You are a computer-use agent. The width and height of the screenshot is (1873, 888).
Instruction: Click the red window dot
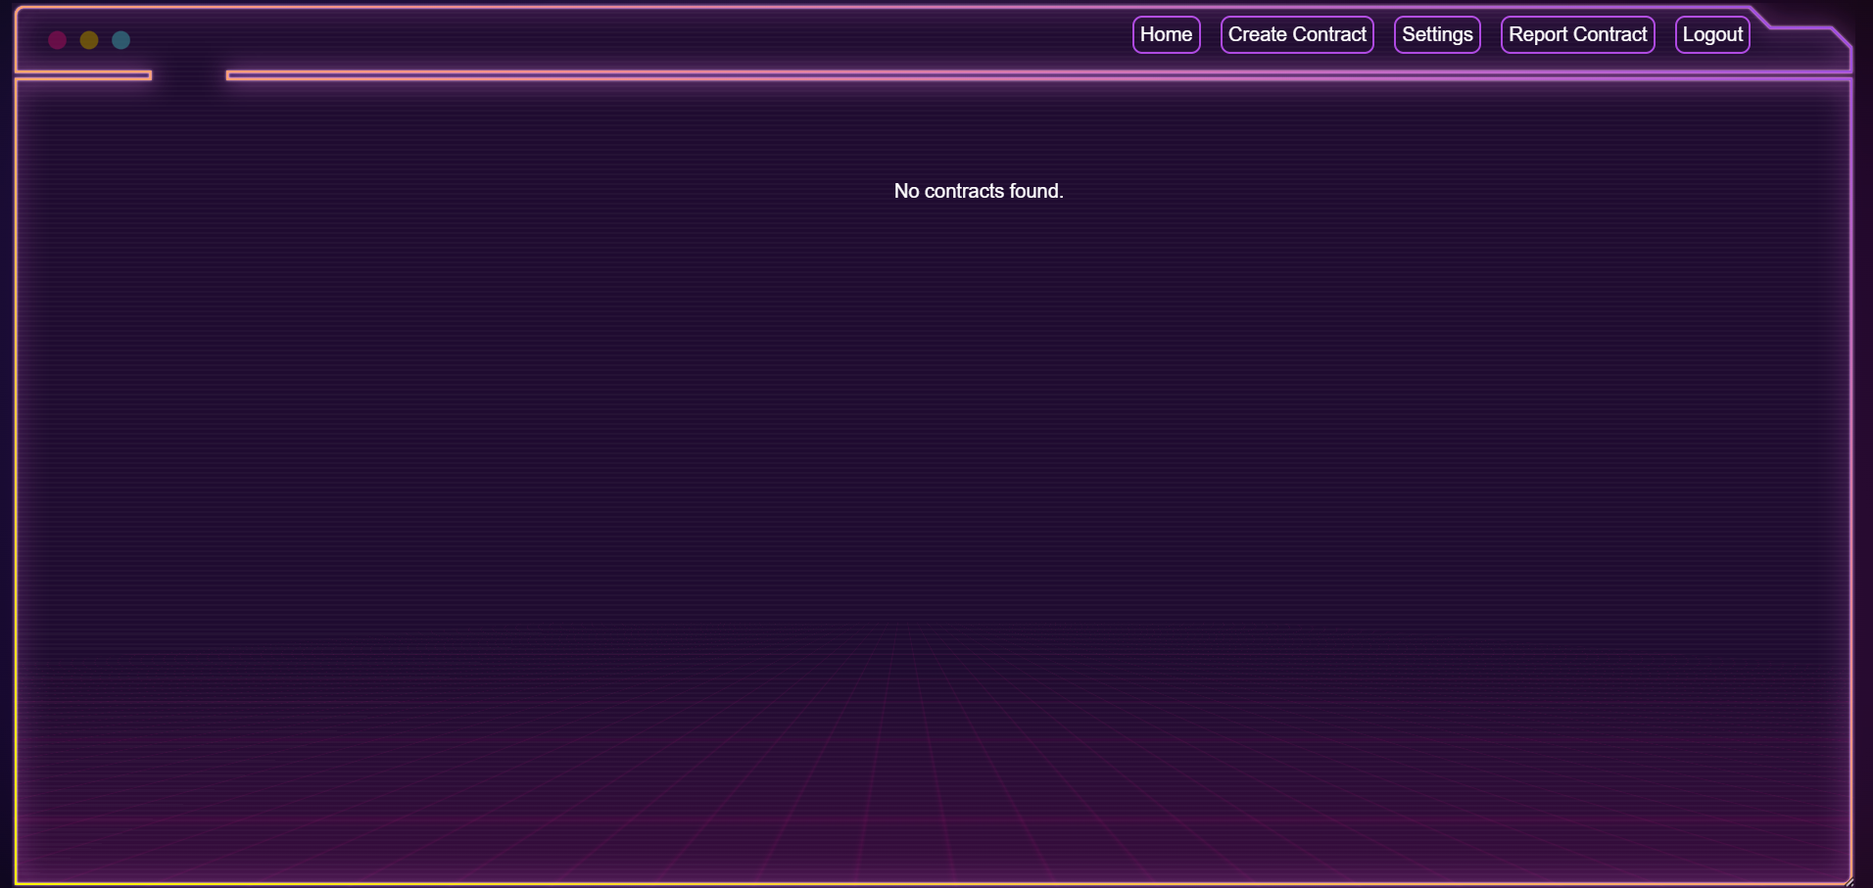click(x=57, y=40)
